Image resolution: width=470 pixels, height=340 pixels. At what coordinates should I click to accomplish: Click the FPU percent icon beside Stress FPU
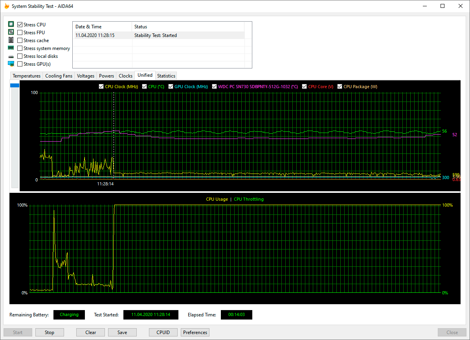(11, 32)
